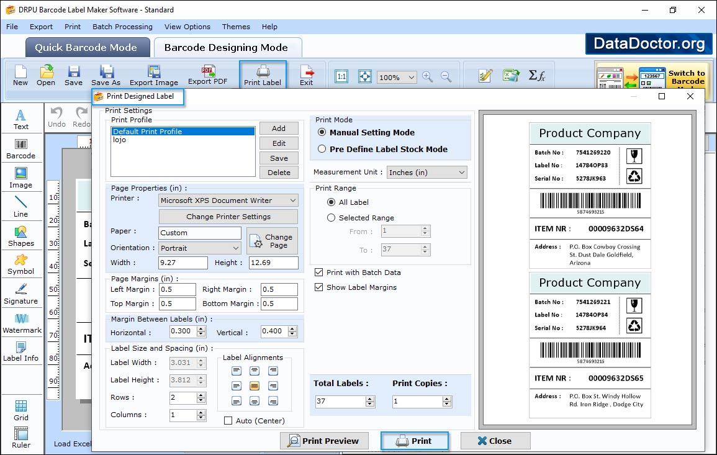
Task: Select the Symbol tool in sidebar
Action: pyautogui.click(x=21, y=264)
